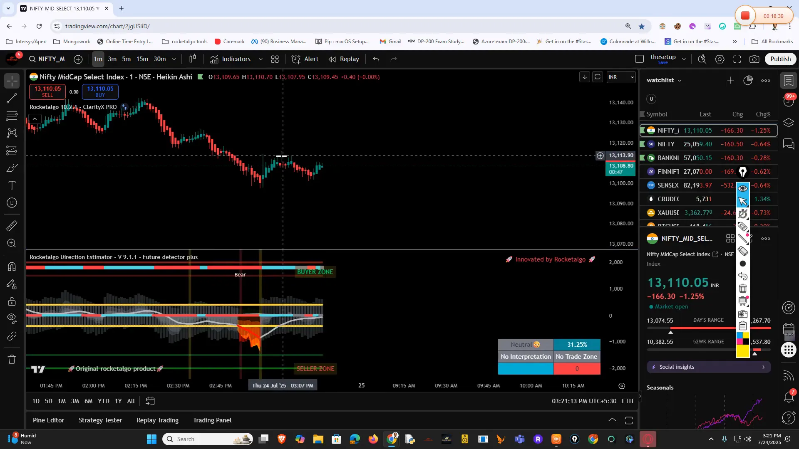This screenshot has width=799, height=449.
Task: Select 3M date range
Action: pyautogui.click(x=75, y=401)
